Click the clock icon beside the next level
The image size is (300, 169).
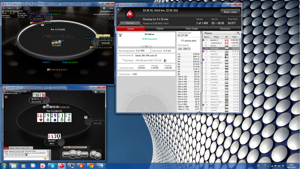[x=165, y=60]
